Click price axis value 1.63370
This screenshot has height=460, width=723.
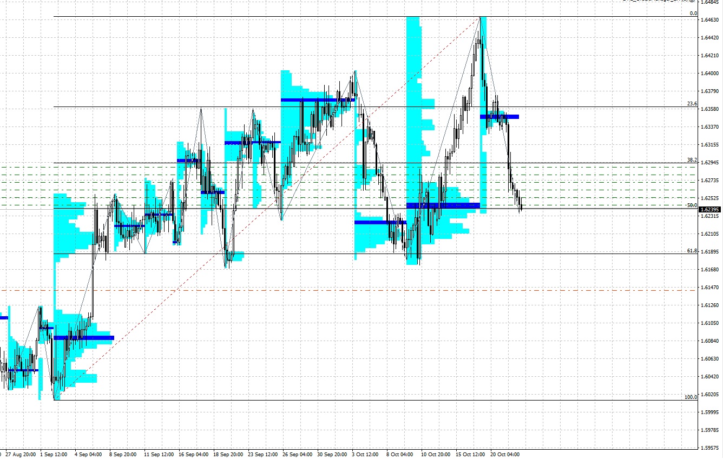(x=710, y=127)
